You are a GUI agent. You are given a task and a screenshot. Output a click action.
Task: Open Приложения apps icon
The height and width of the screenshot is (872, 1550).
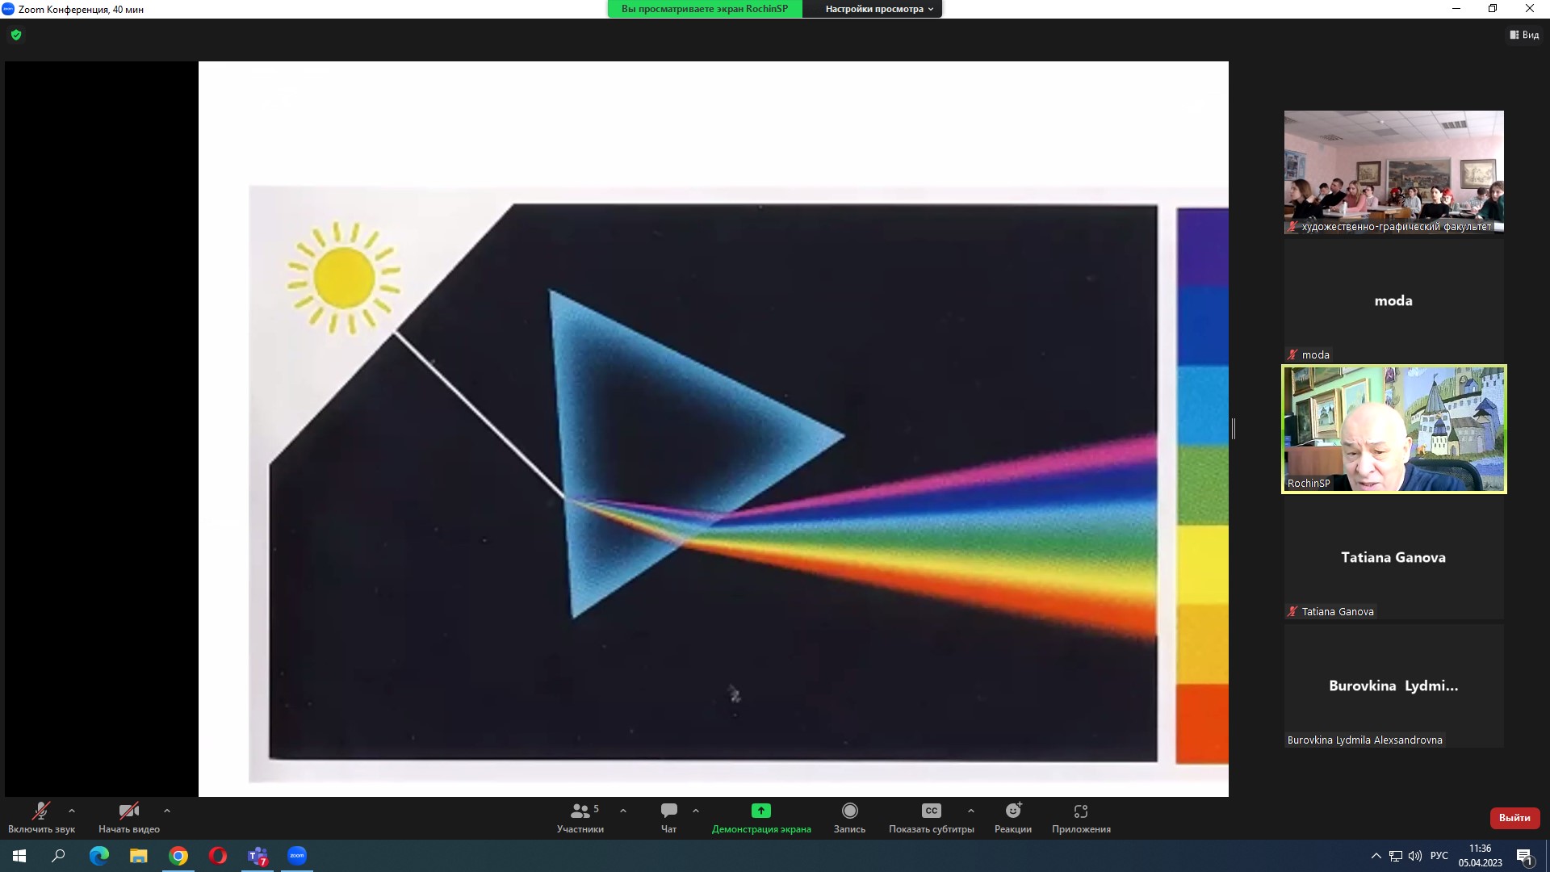click(x=1080, y=811)
